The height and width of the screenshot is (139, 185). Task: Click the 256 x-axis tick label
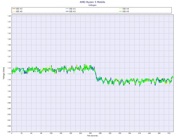pos(90,133)
